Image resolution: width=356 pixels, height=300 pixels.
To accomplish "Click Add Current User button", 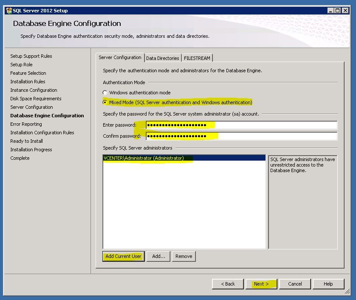I will pyautogui.click(x=123, y=256).
